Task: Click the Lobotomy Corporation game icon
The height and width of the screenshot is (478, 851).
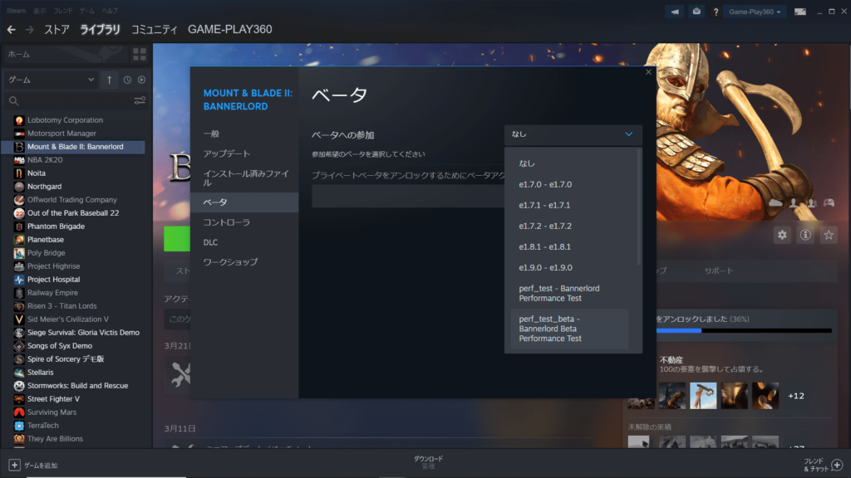Action: [x=19, y=120]
